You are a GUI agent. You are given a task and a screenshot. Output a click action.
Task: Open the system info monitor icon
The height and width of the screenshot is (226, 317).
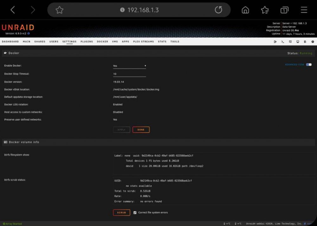(x=298, y=42)
